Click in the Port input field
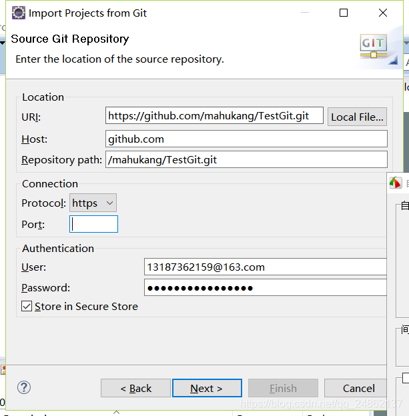 point(94,224)
